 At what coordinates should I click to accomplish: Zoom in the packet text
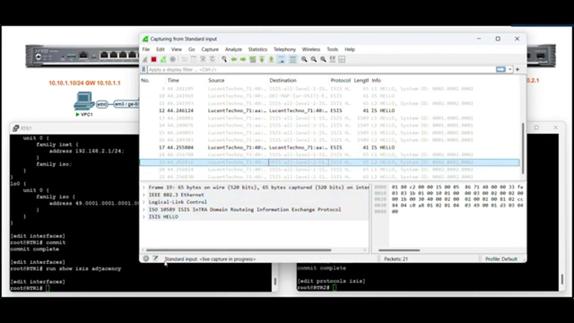[x=304, y=59]
